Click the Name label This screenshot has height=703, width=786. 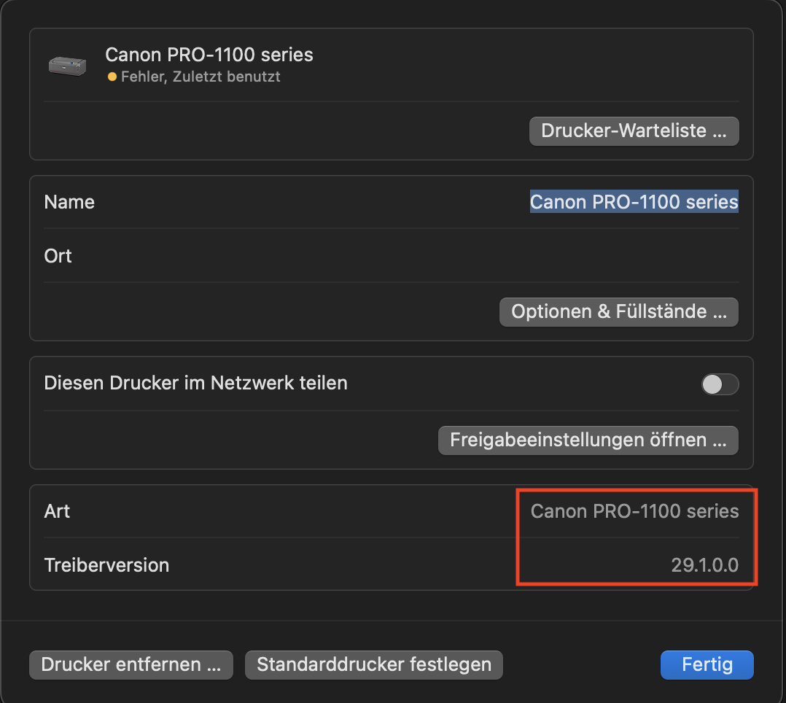[69, 202]
